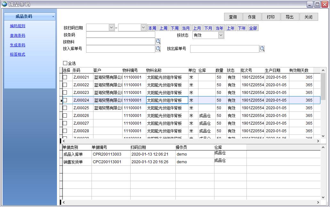
Task: Open the lookup icon for 按入库单号
Action: [x=158, y=49]
